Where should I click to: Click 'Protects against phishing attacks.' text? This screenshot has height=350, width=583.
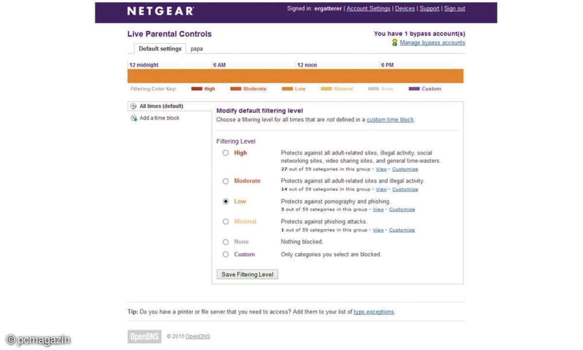tap(324, 222)
